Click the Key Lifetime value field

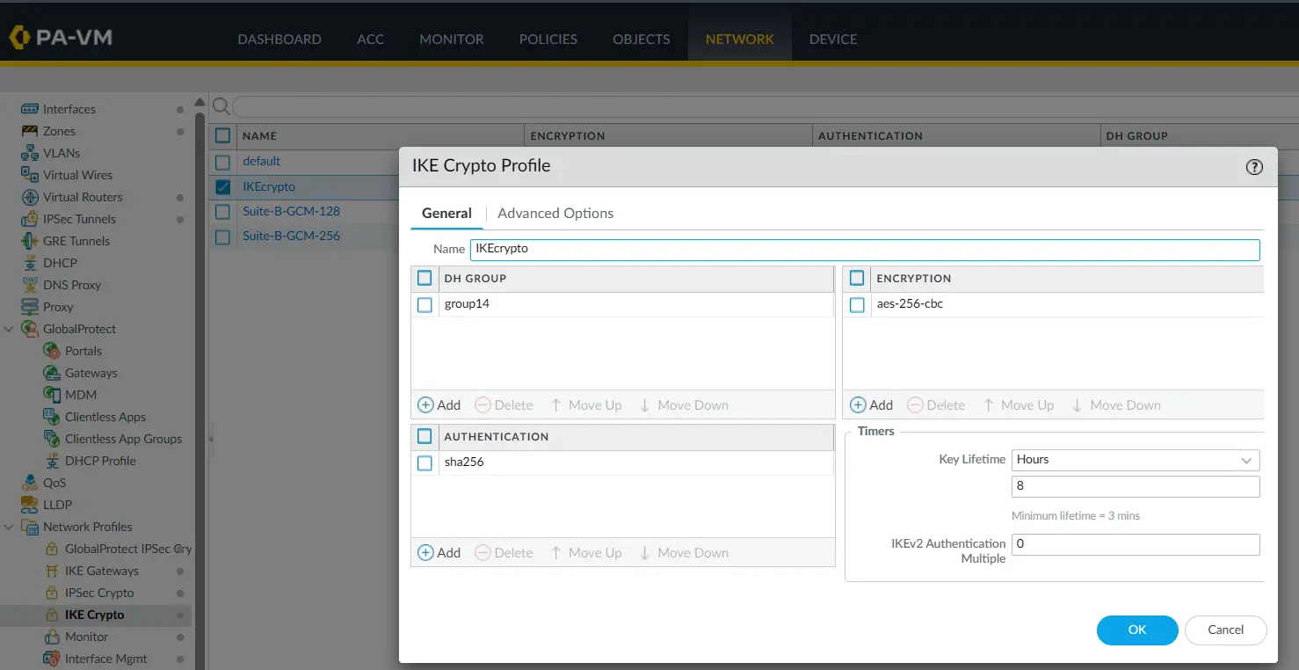coord(1136,486)
